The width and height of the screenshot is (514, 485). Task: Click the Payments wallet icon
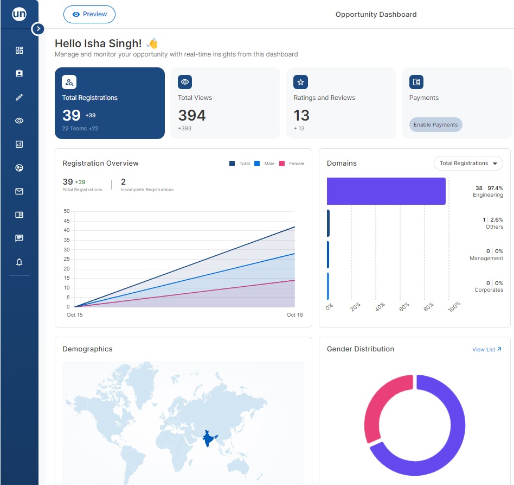416,82
